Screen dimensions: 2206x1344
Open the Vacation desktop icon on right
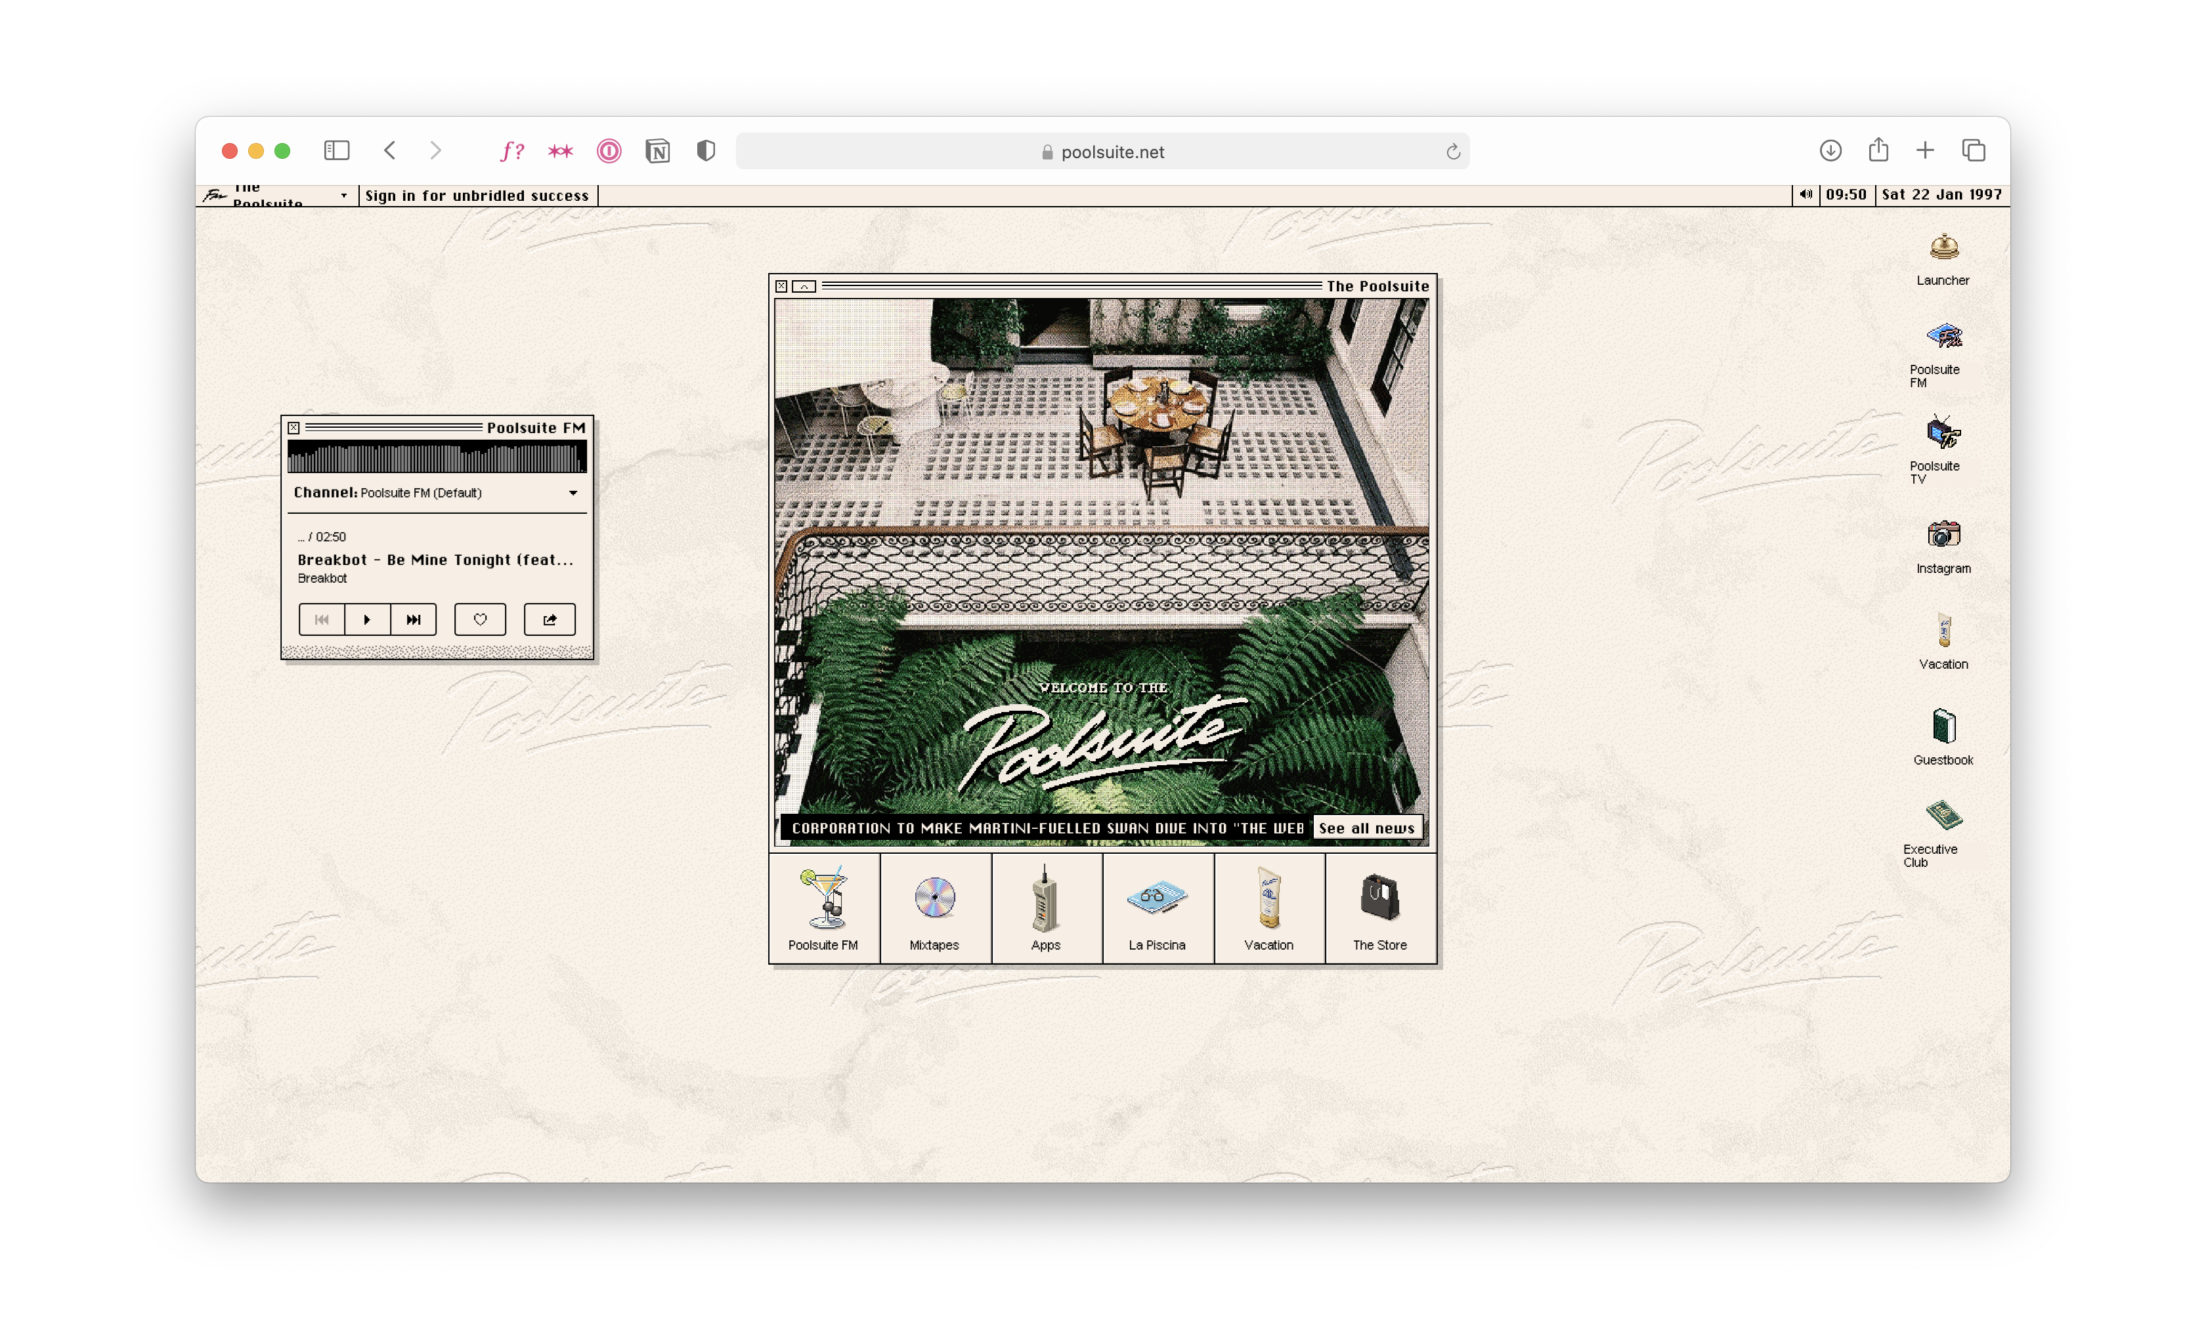pos(1943,640)
